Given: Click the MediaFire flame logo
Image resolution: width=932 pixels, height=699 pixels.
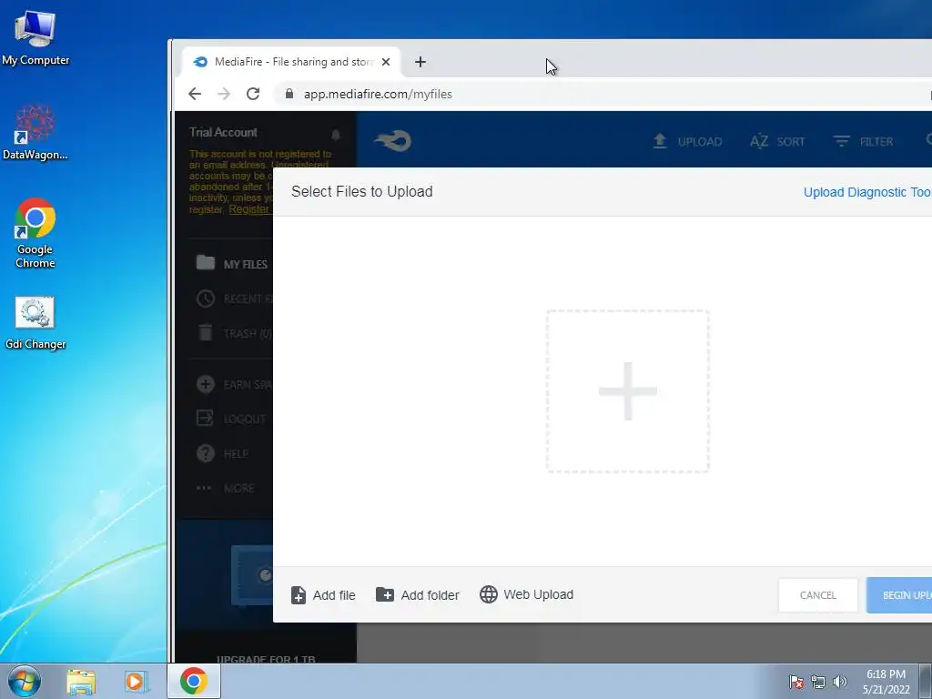Looking at the screenshot, I should click(x=392, y=141).
